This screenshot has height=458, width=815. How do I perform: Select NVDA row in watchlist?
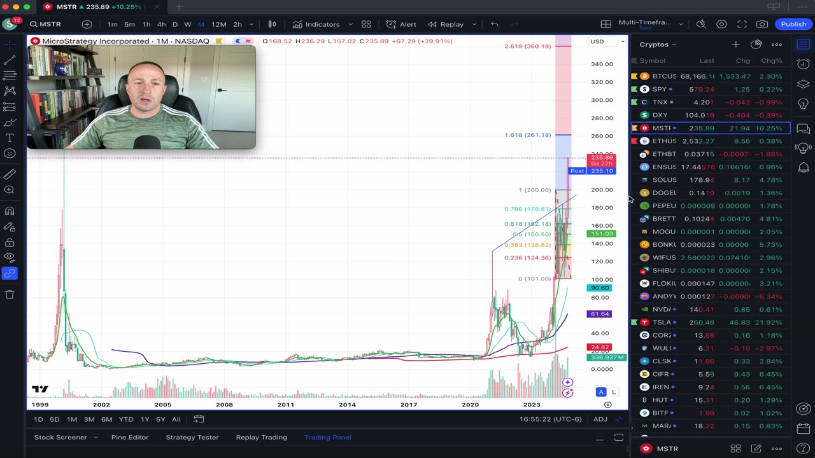point(711,309)
